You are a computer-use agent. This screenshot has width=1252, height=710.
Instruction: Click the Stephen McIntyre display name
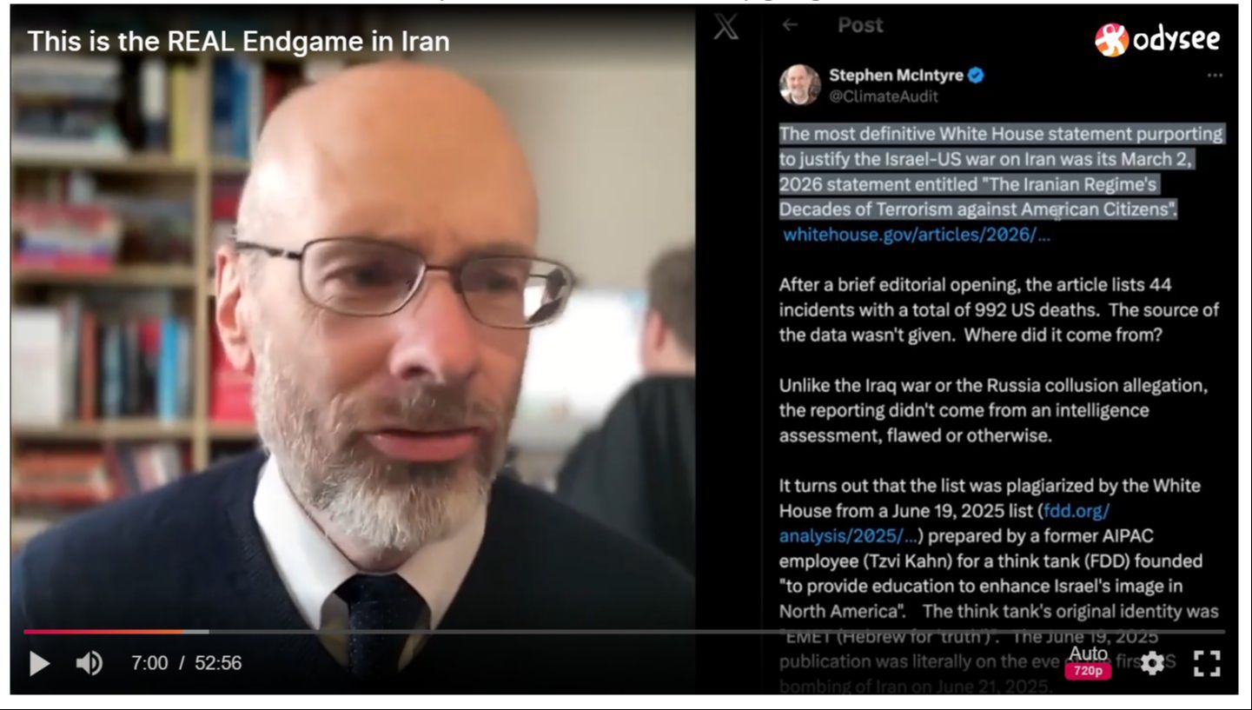click(x=896, y=76)
